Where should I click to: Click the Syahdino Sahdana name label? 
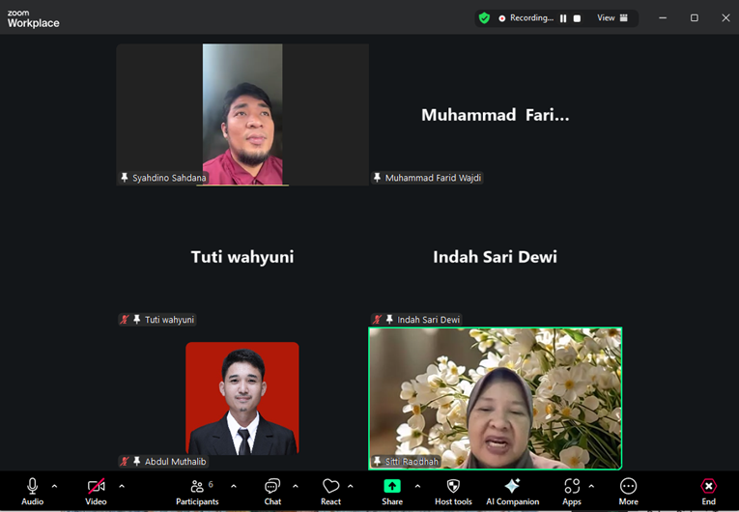(x=169, y=178)
